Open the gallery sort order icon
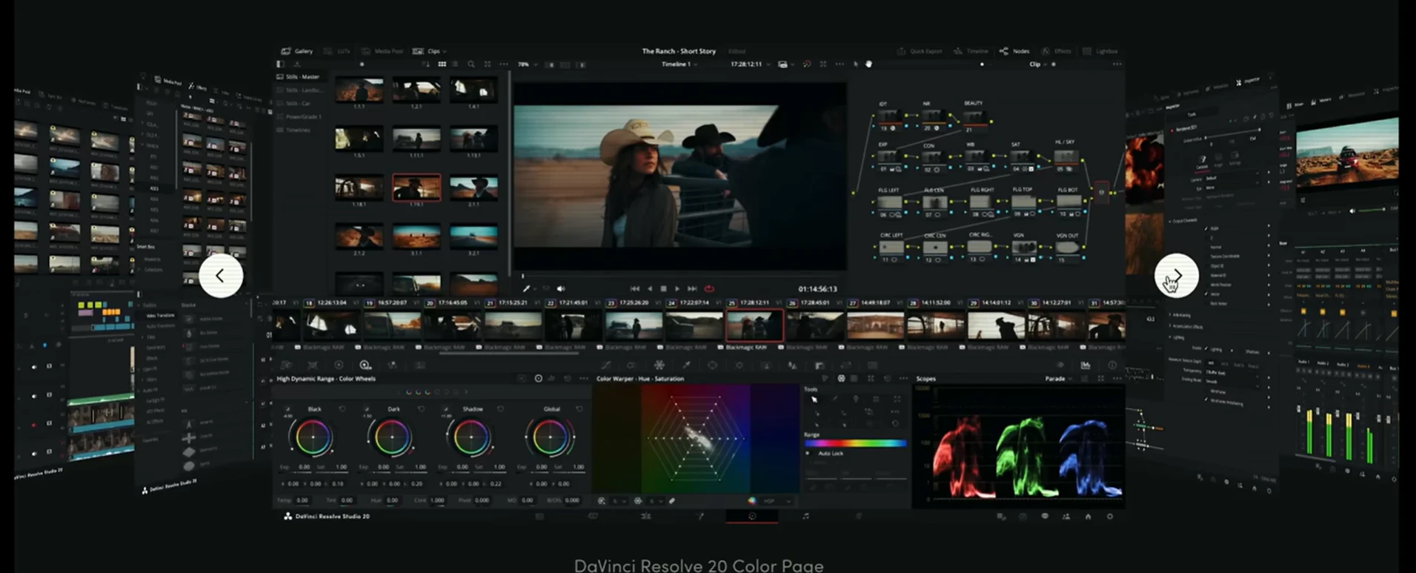Viewport: 1416px width, 573px height. point(426,64)
